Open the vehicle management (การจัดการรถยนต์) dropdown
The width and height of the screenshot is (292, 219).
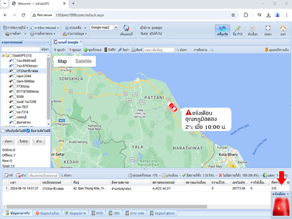click(45, 28)
